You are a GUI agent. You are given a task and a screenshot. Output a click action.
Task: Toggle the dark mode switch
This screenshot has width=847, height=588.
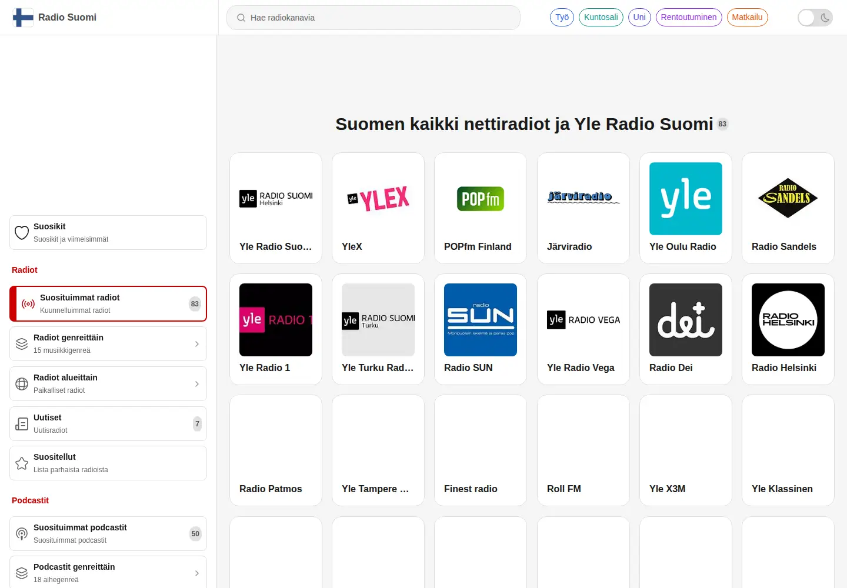[x=815, y=18]
